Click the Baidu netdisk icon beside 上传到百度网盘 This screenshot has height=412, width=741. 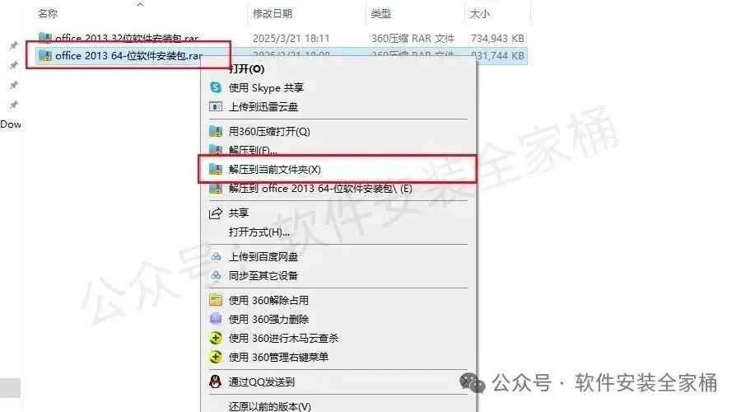click(x=216, y=257)
